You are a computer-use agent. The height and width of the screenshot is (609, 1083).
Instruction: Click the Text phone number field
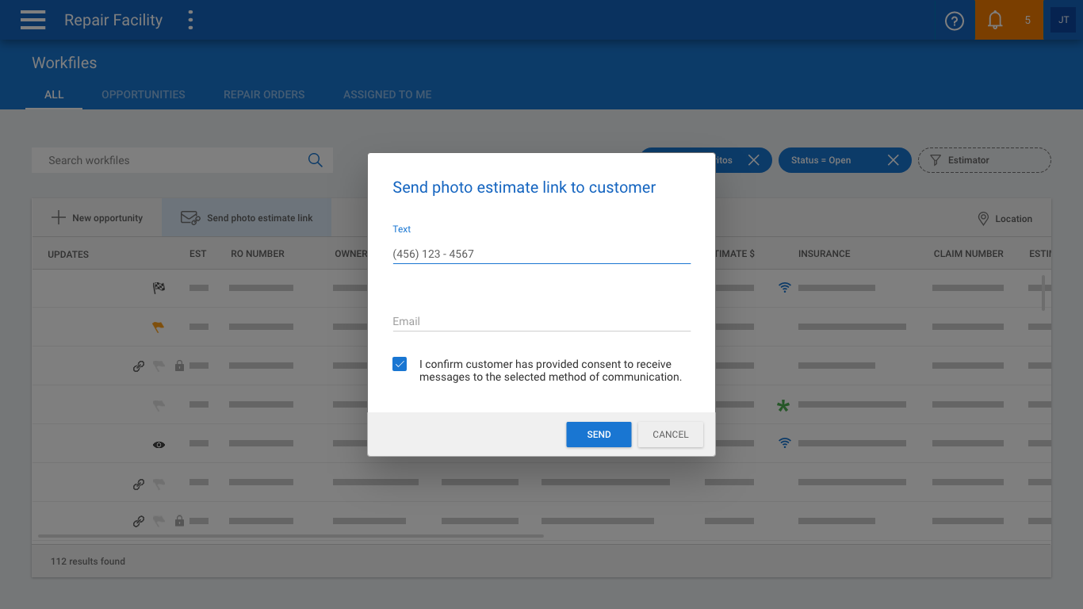click(x=541, y=254)
